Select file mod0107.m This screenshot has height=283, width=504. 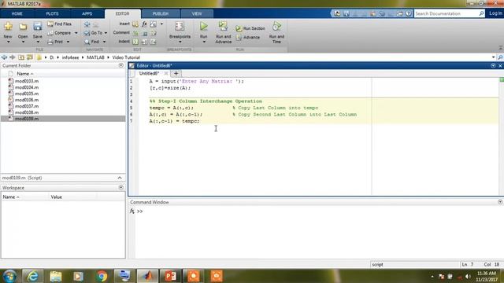pos(27,106)
